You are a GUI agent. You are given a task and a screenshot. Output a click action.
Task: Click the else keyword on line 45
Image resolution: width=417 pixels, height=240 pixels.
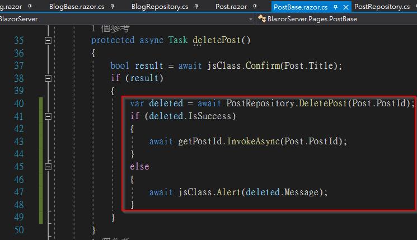(x=139, y=166)
